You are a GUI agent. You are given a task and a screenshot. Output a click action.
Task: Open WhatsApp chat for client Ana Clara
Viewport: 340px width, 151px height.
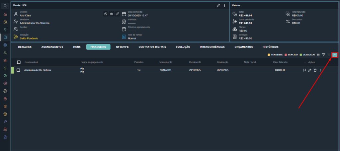[x=106, y=14]
